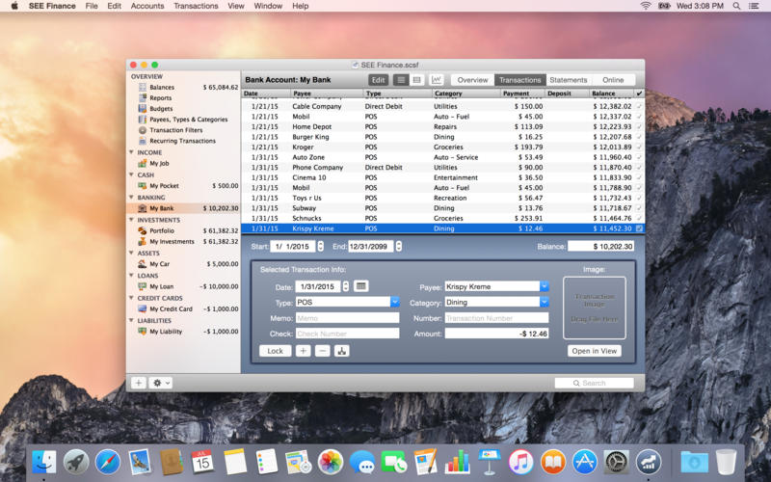771x482 pixels.
Task: Open Transaction Filters in sidebar
Action: tap(175, 130)
